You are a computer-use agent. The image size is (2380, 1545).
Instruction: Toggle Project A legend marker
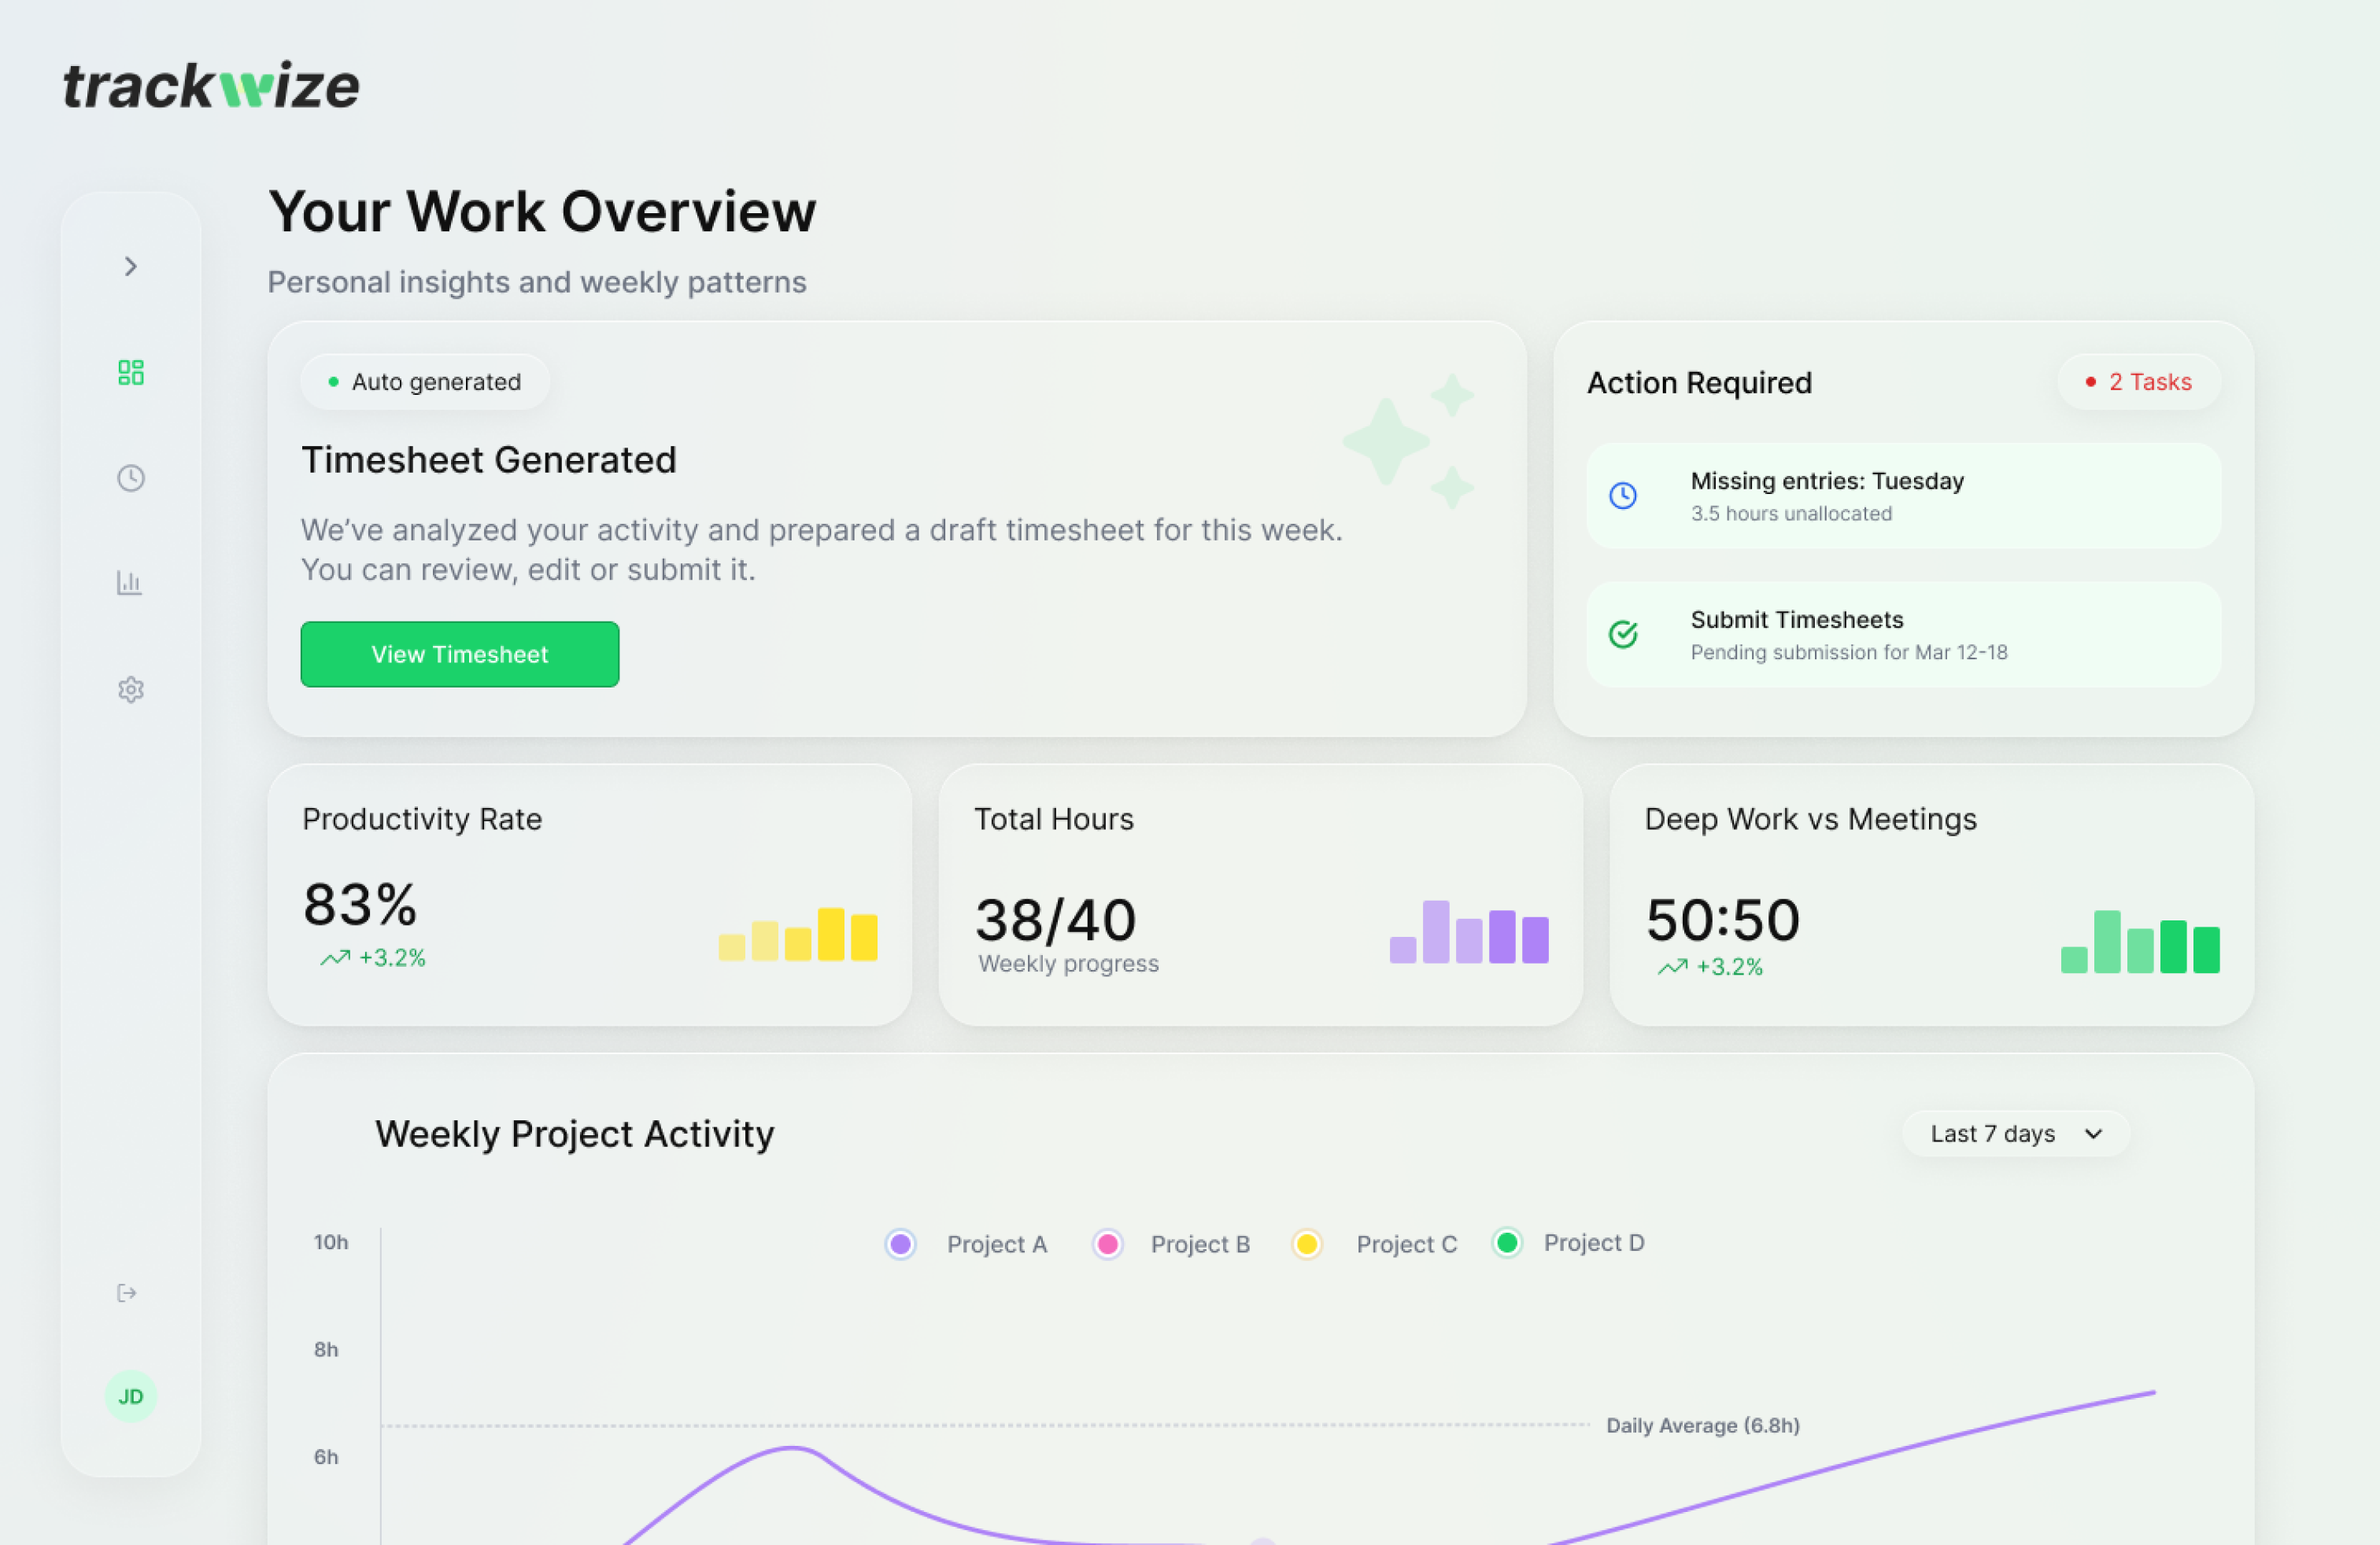pos(900,1244)
